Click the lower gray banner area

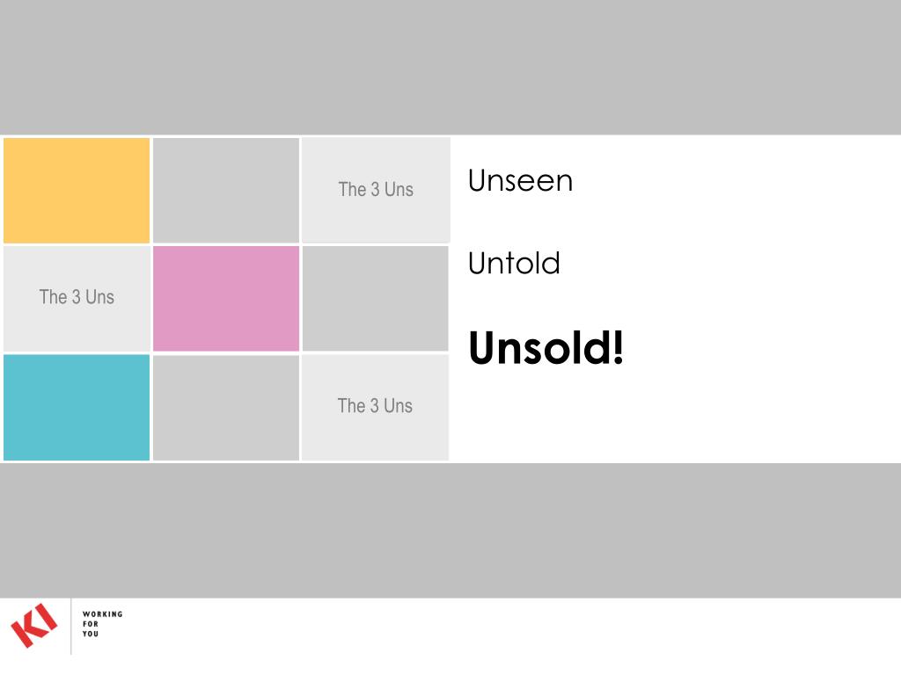(x=450, y=531)
